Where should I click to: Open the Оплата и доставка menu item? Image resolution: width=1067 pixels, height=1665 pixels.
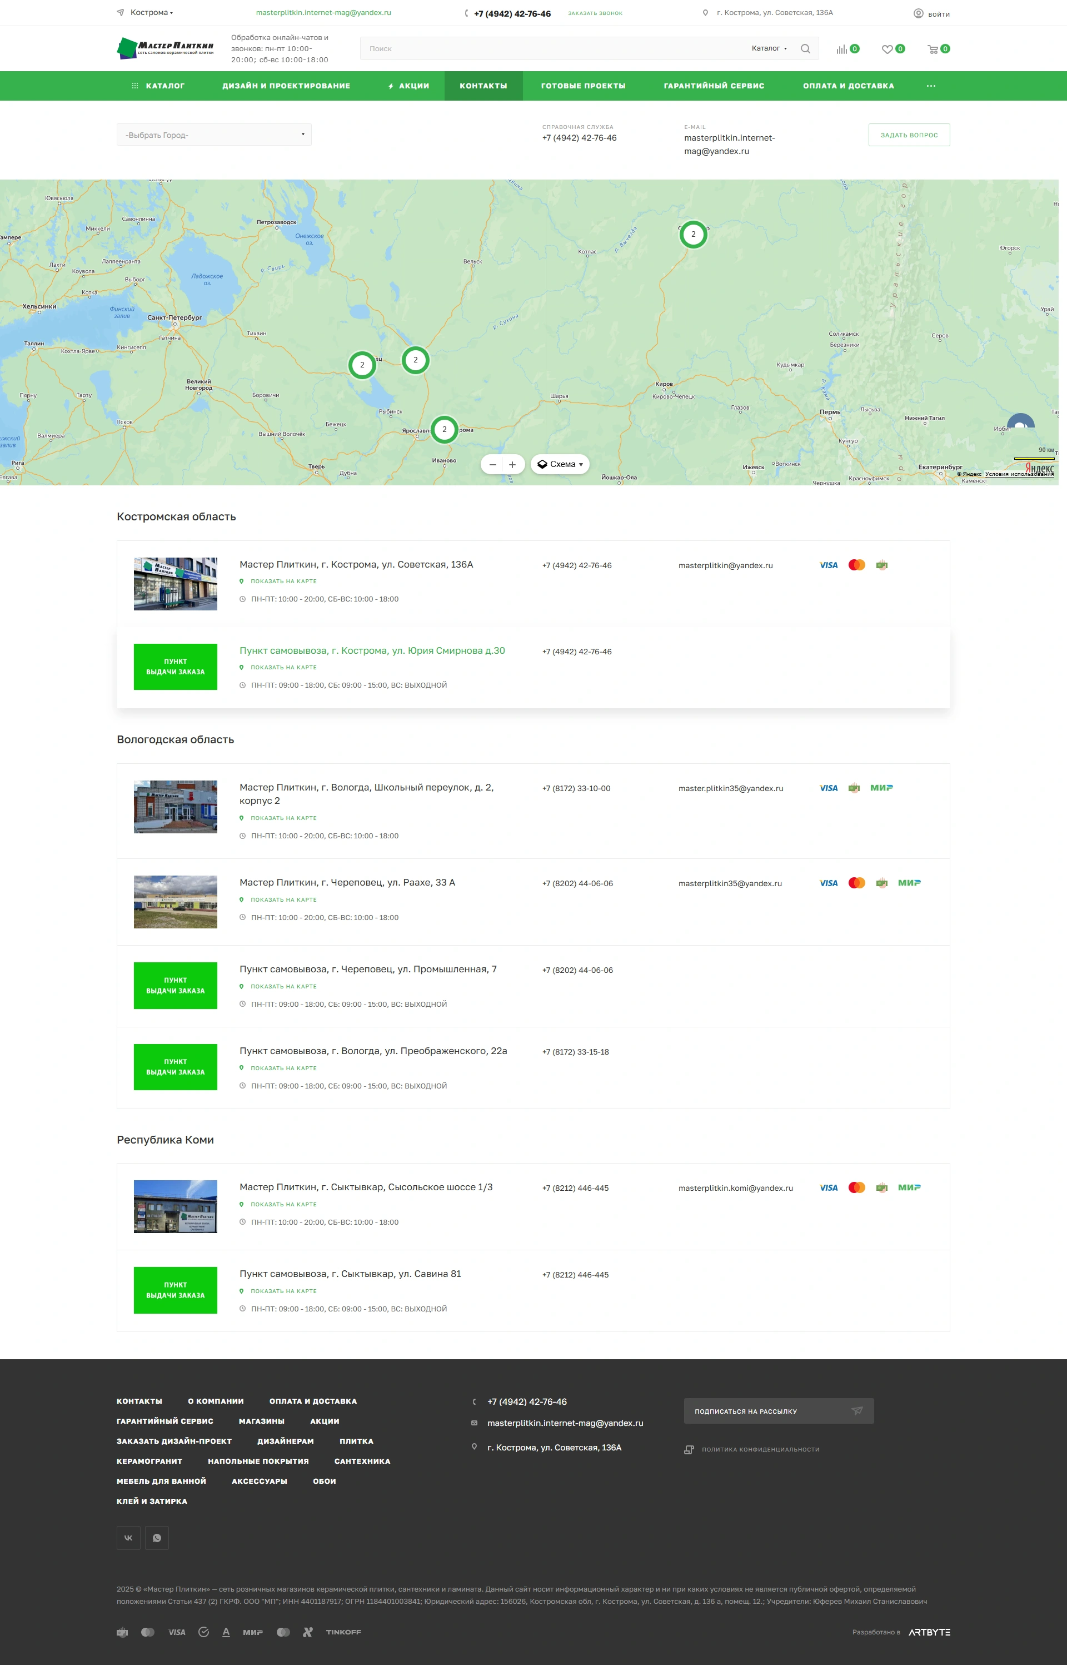coord(848,86)
